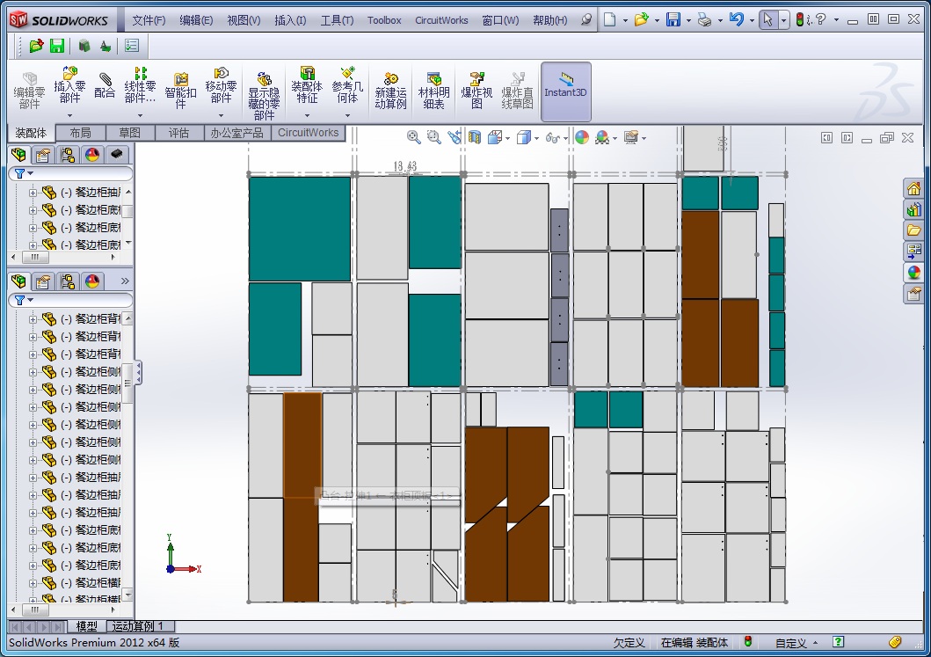Image resolution: width=931 pixels, height=657 pixels.
Task: Open the 编辑(E) menu
Action: point(196,20)
